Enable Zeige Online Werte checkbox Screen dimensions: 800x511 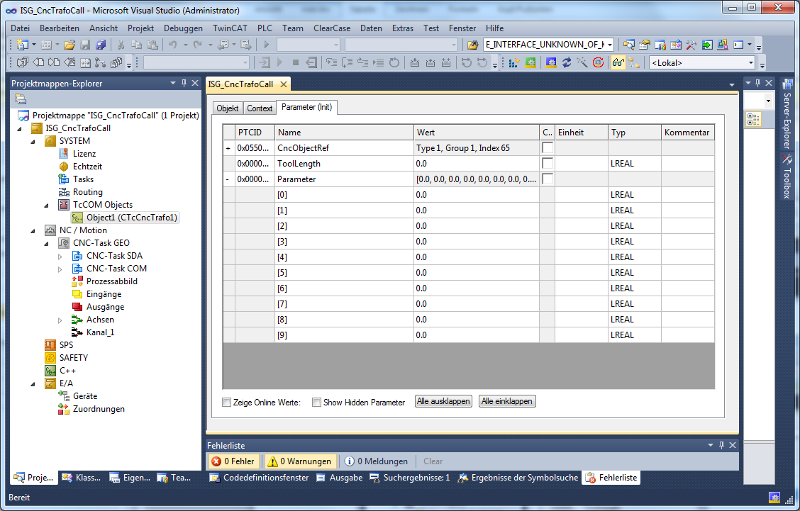(x=226, y=403)
